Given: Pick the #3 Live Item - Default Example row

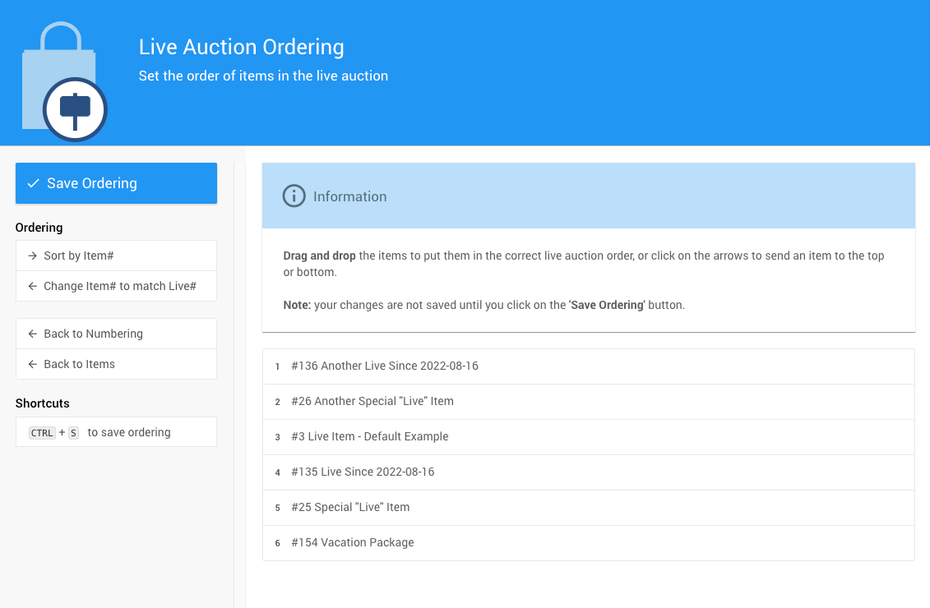Looking at the screenshot, I should point(370,436).
